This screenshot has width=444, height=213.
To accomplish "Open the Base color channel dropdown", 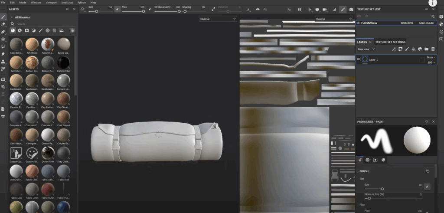I will click(366, 49).
